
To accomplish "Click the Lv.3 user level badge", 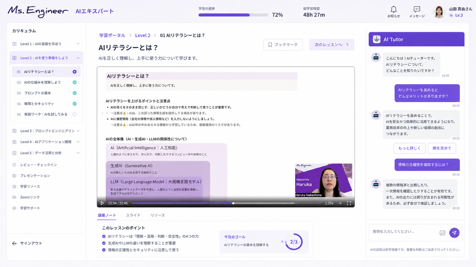I will coord(456,15).
